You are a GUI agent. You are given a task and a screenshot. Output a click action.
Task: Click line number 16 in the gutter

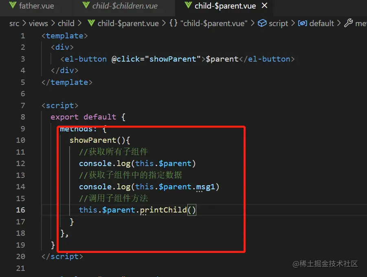tap(21, 210)
